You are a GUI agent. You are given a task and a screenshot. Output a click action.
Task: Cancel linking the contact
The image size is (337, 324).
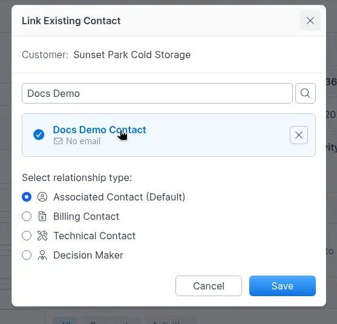209,286
